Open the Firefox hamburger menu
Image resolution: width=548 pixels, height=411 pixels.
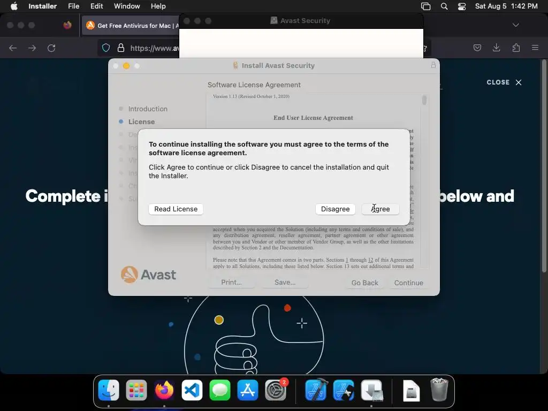coord(535,48)
